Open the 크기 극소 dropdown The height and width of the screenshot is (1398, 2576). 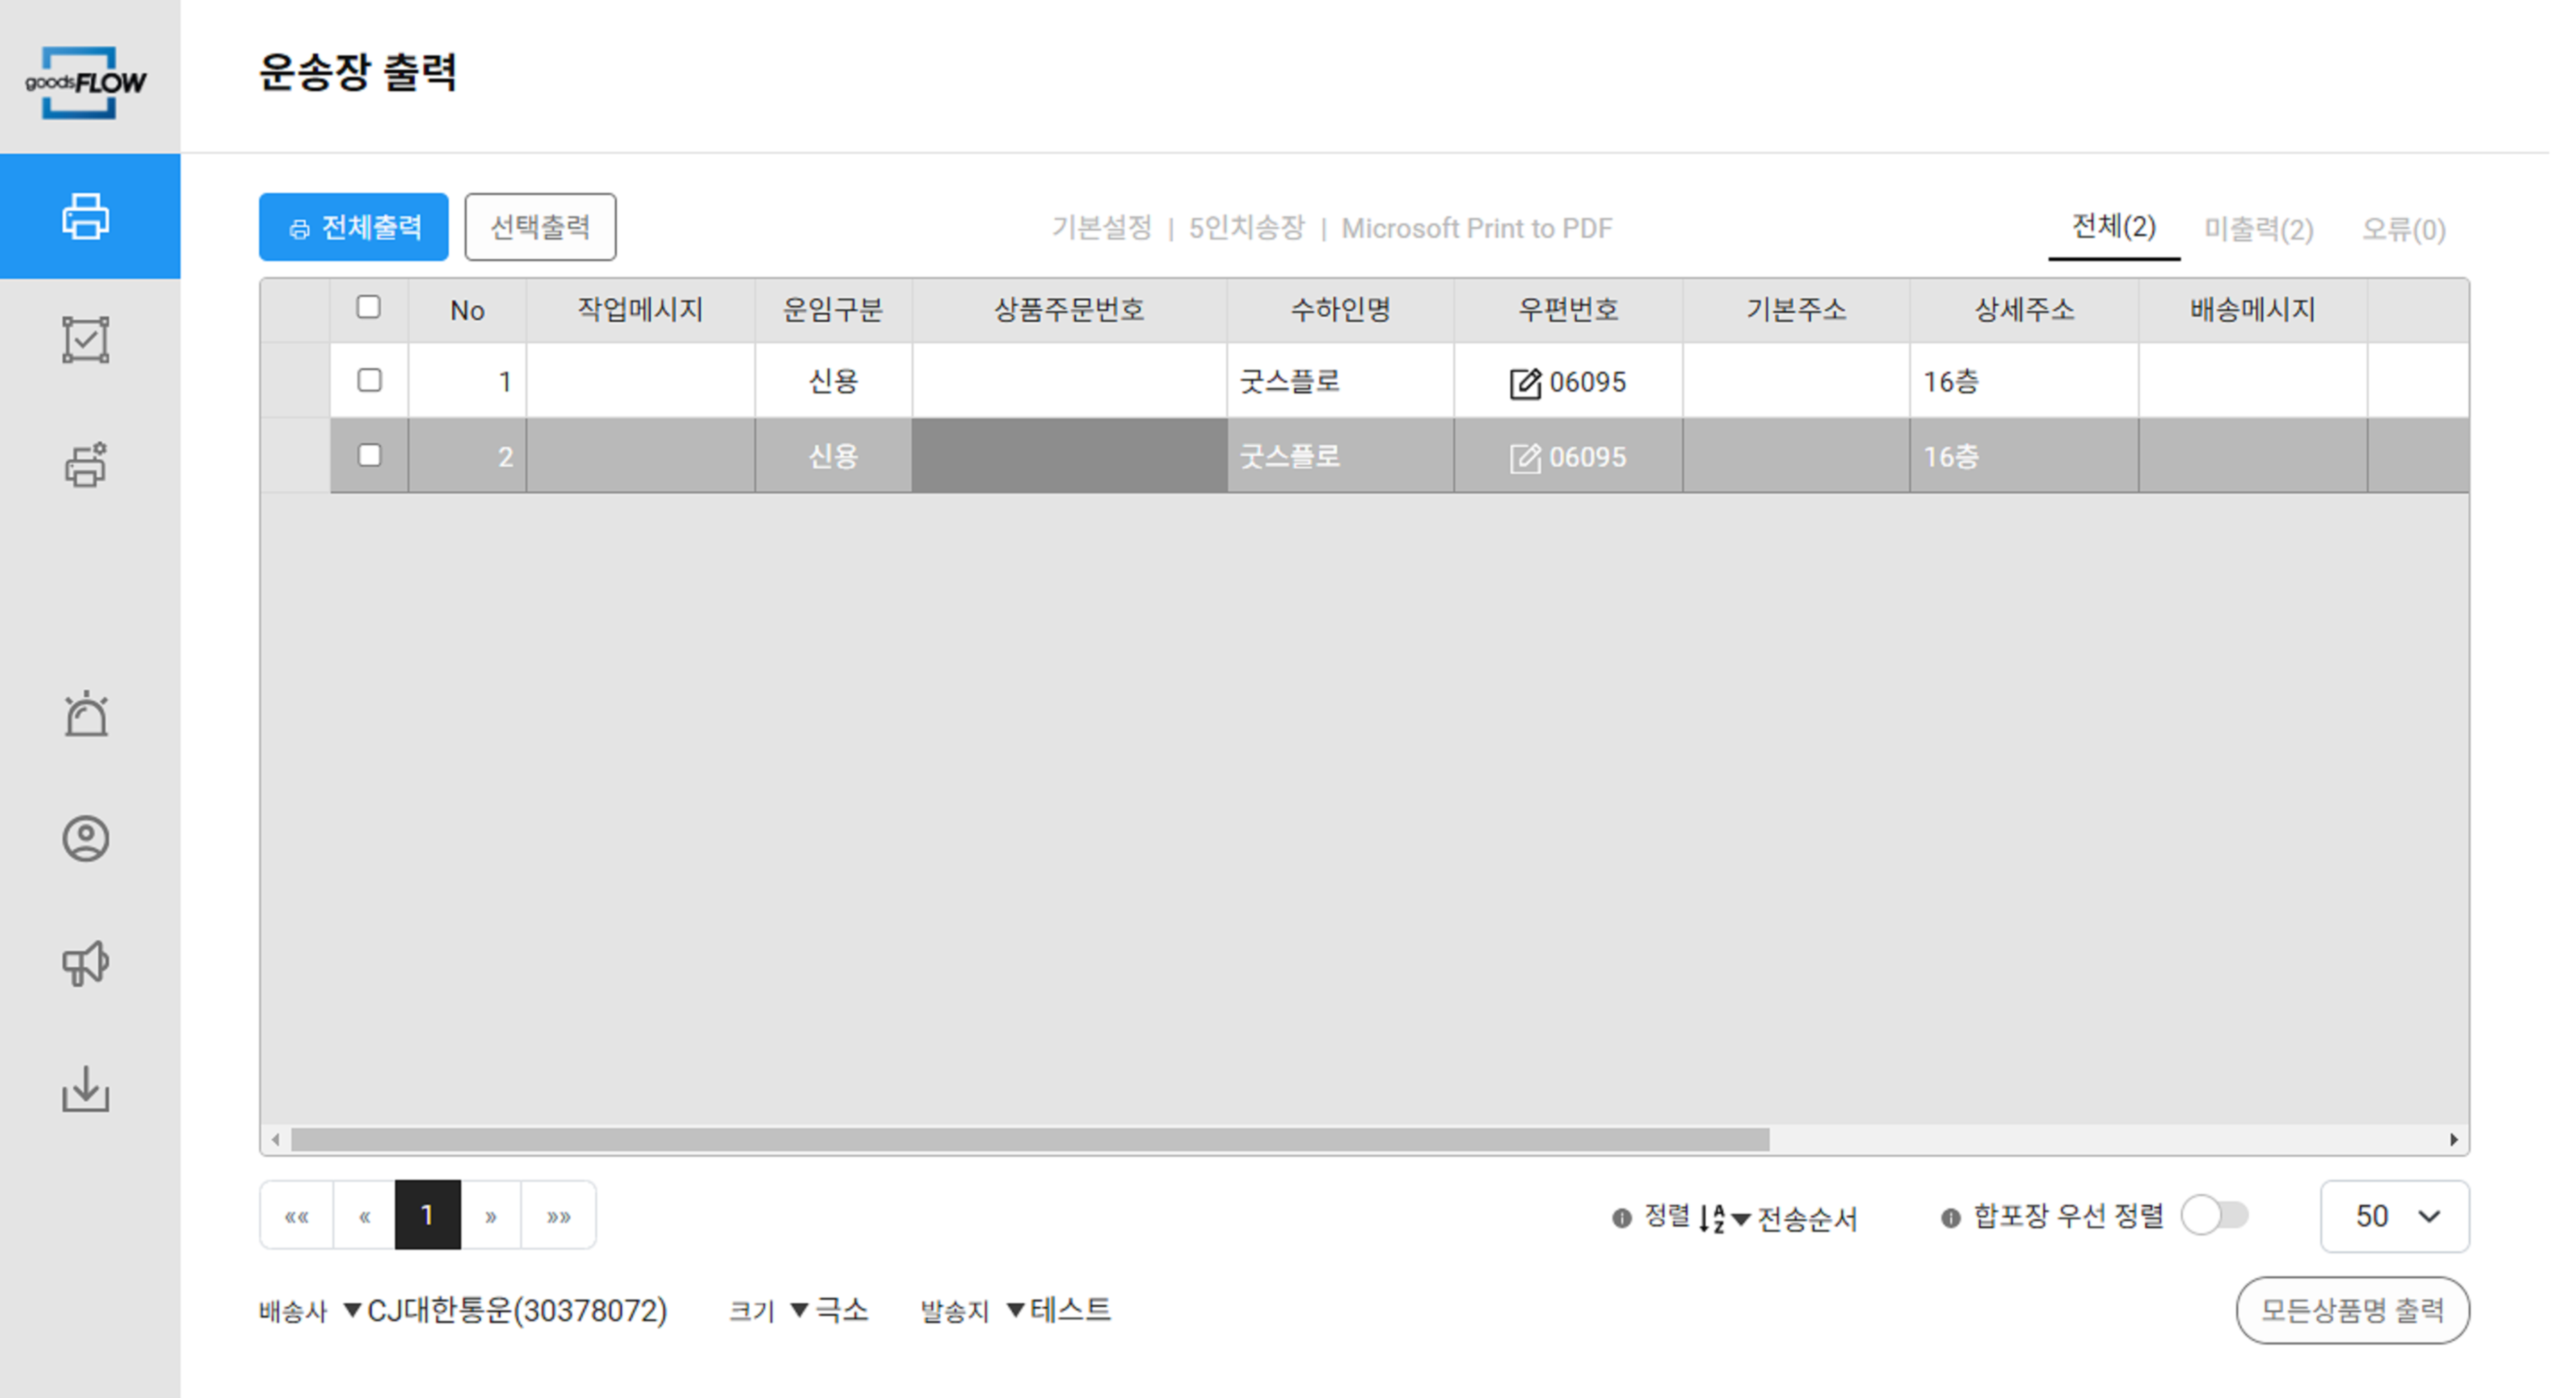829,1310
